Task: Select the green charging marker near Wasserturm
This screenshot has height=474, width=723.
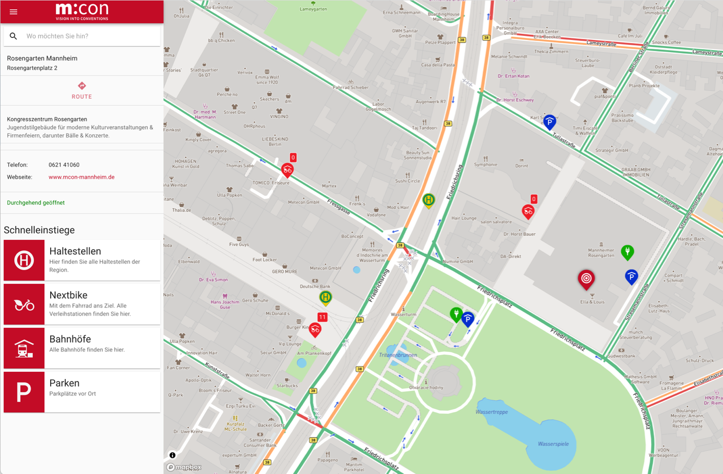Action: pyautogui.click(x=456, y=314)
